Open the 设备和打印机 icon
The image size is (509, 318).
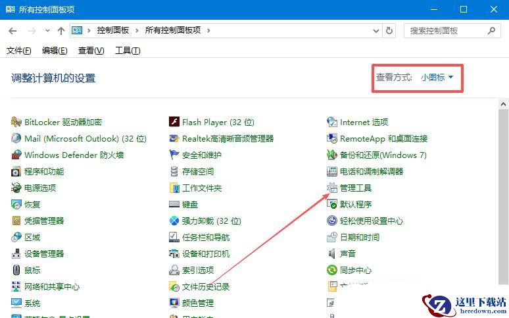(x=174, y=253)
